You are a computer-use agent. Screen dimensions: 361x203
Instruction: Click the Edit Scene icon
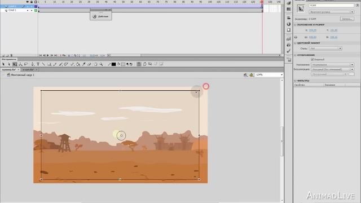[x=246, y=75]
